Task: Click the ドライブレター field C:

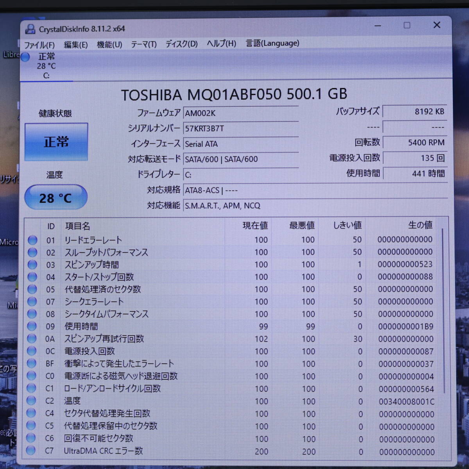Action: pos(241,175)
